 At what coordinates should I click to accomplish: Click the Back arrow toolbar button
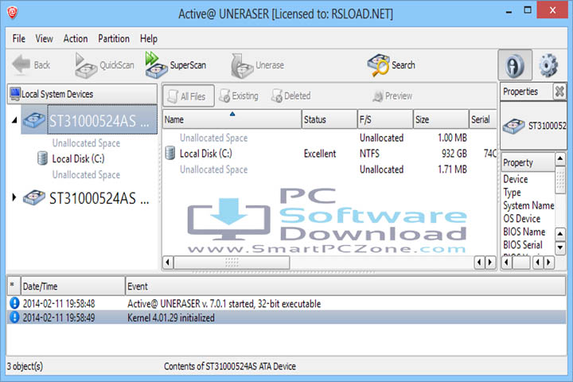31,65
